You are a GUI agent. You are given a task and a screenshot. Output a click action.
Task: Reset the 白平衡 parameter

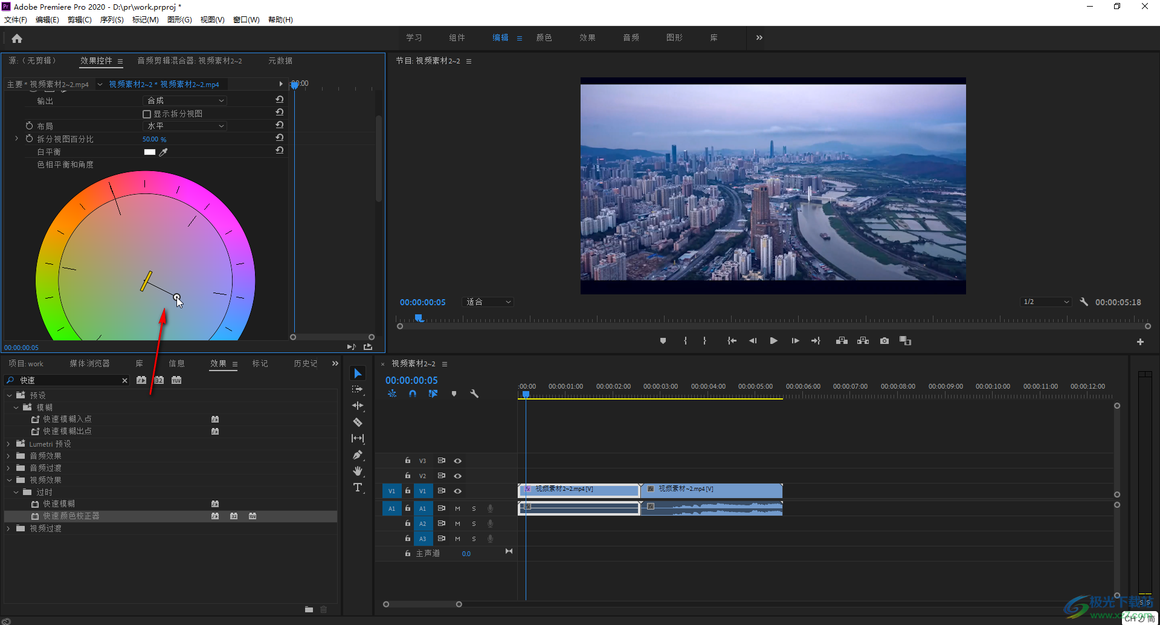point(280,151)
